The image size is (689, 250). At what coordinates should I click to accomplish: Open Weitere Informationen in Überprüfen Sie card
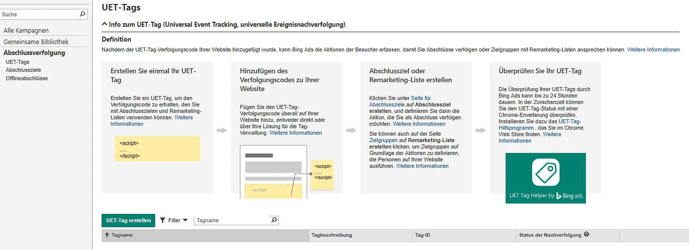[x=530, y=138]
